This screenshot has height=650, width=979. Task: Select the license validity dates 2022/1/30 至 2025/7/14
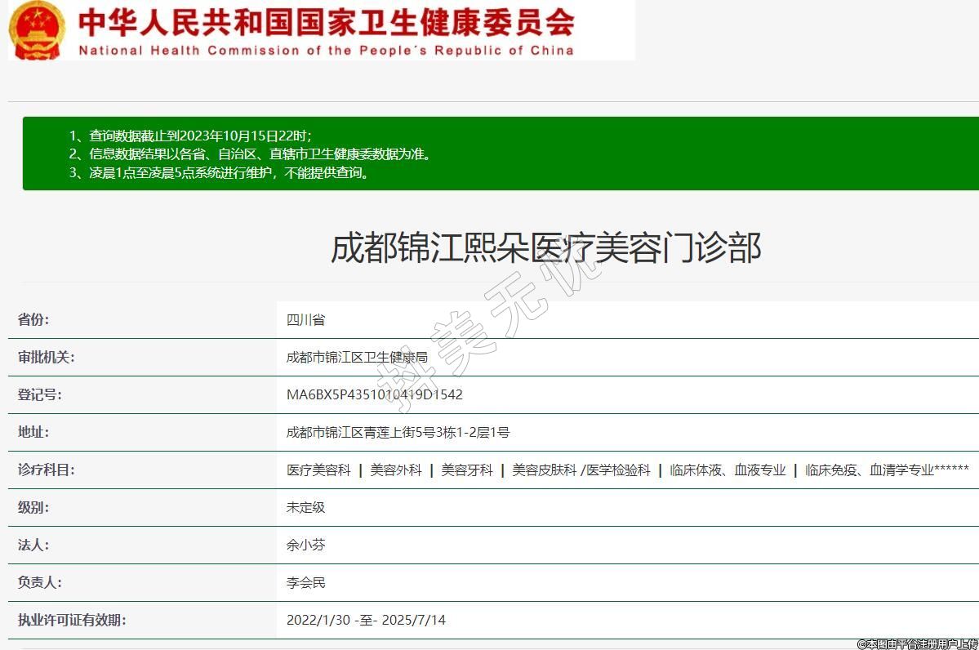[366, 620]
